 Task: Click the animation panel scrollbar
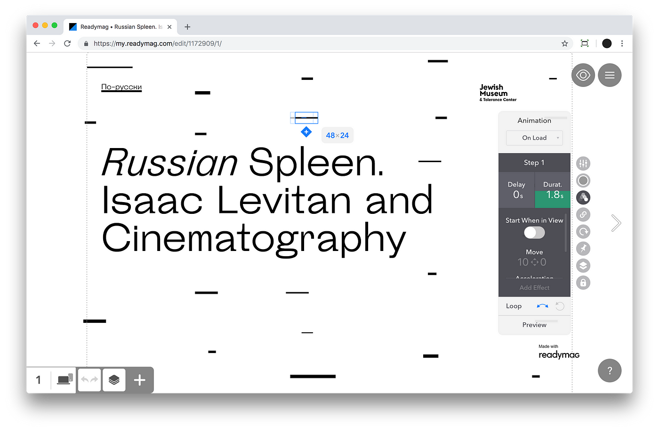[x=566, y=233]
